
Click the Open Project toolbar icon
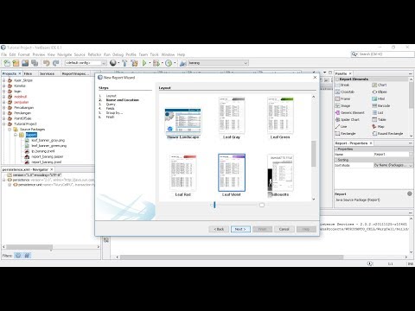[x=25, y=63]
